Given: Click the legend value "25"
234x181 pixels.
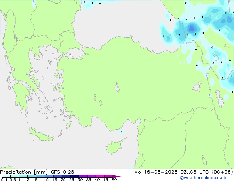Looking at the screenshot, I should point(72,180).
